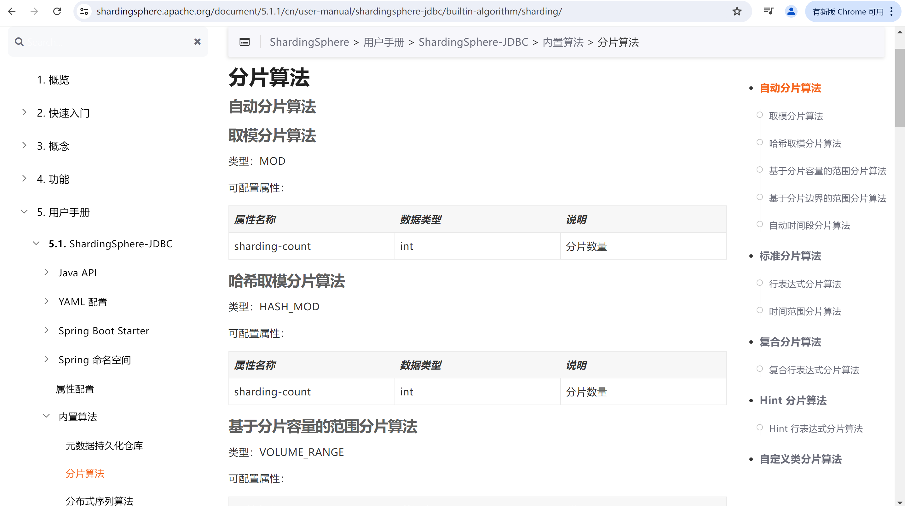Jump to 时间范围分片算法 in page outline
The height and width of the screenshot is (506, 905).
(805, 311)
